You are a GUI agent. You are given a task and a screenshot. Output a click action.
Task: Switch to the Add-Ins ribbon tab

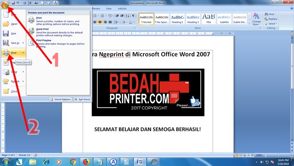pos(122,9)
